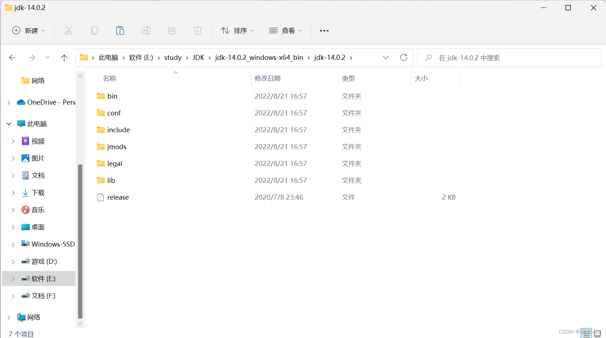The height and width of the screenshot is (338, 606).
Task: Expand the 图片 tree node
Action: pyautogui.click(x=13, y=158)
